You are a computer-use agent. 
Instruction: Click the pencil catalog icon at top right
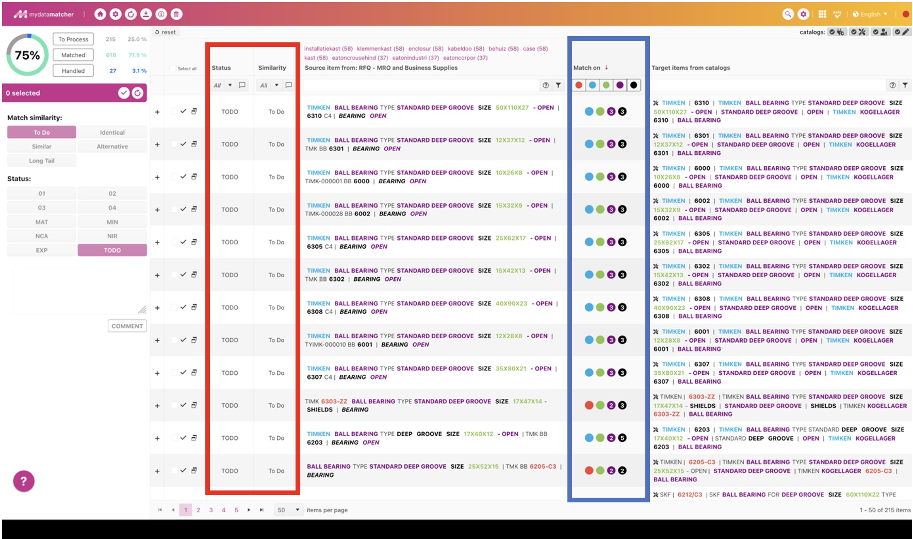[901, 32]
